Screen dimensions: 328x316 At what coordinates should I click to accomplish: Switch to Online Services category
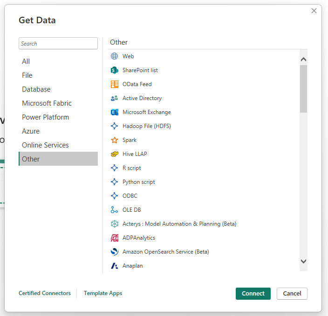click(x=58, y=145)
